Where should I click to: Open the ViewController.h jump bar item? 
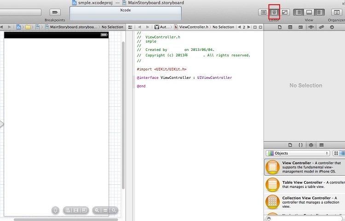point(191,27)
